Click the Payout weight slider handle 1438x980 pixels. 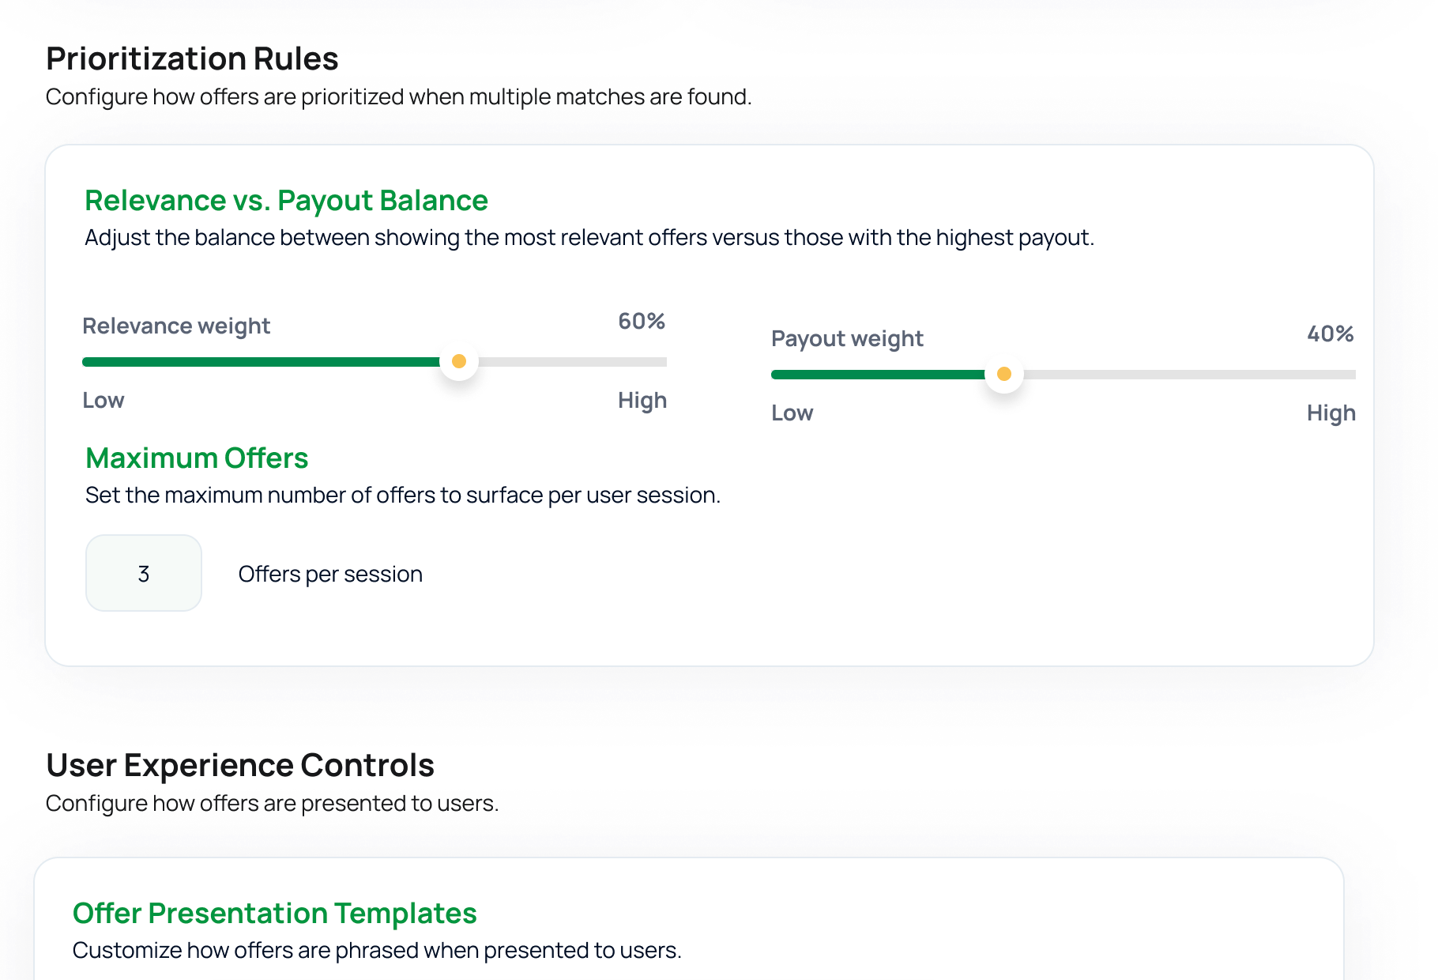1004,374
